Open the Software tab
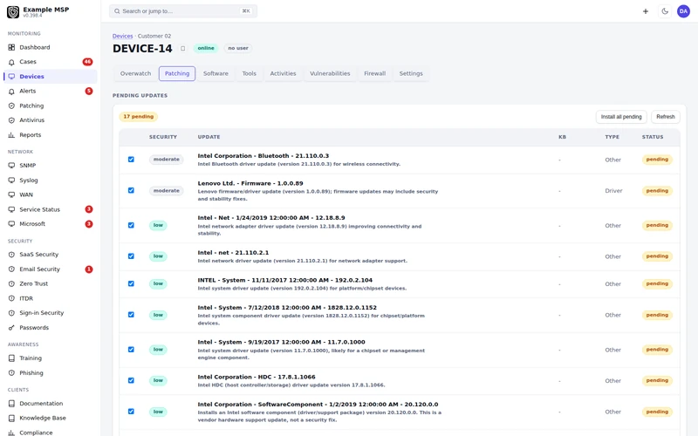The width and height of the screenshot is (698, 436). [x=216, y=73]
